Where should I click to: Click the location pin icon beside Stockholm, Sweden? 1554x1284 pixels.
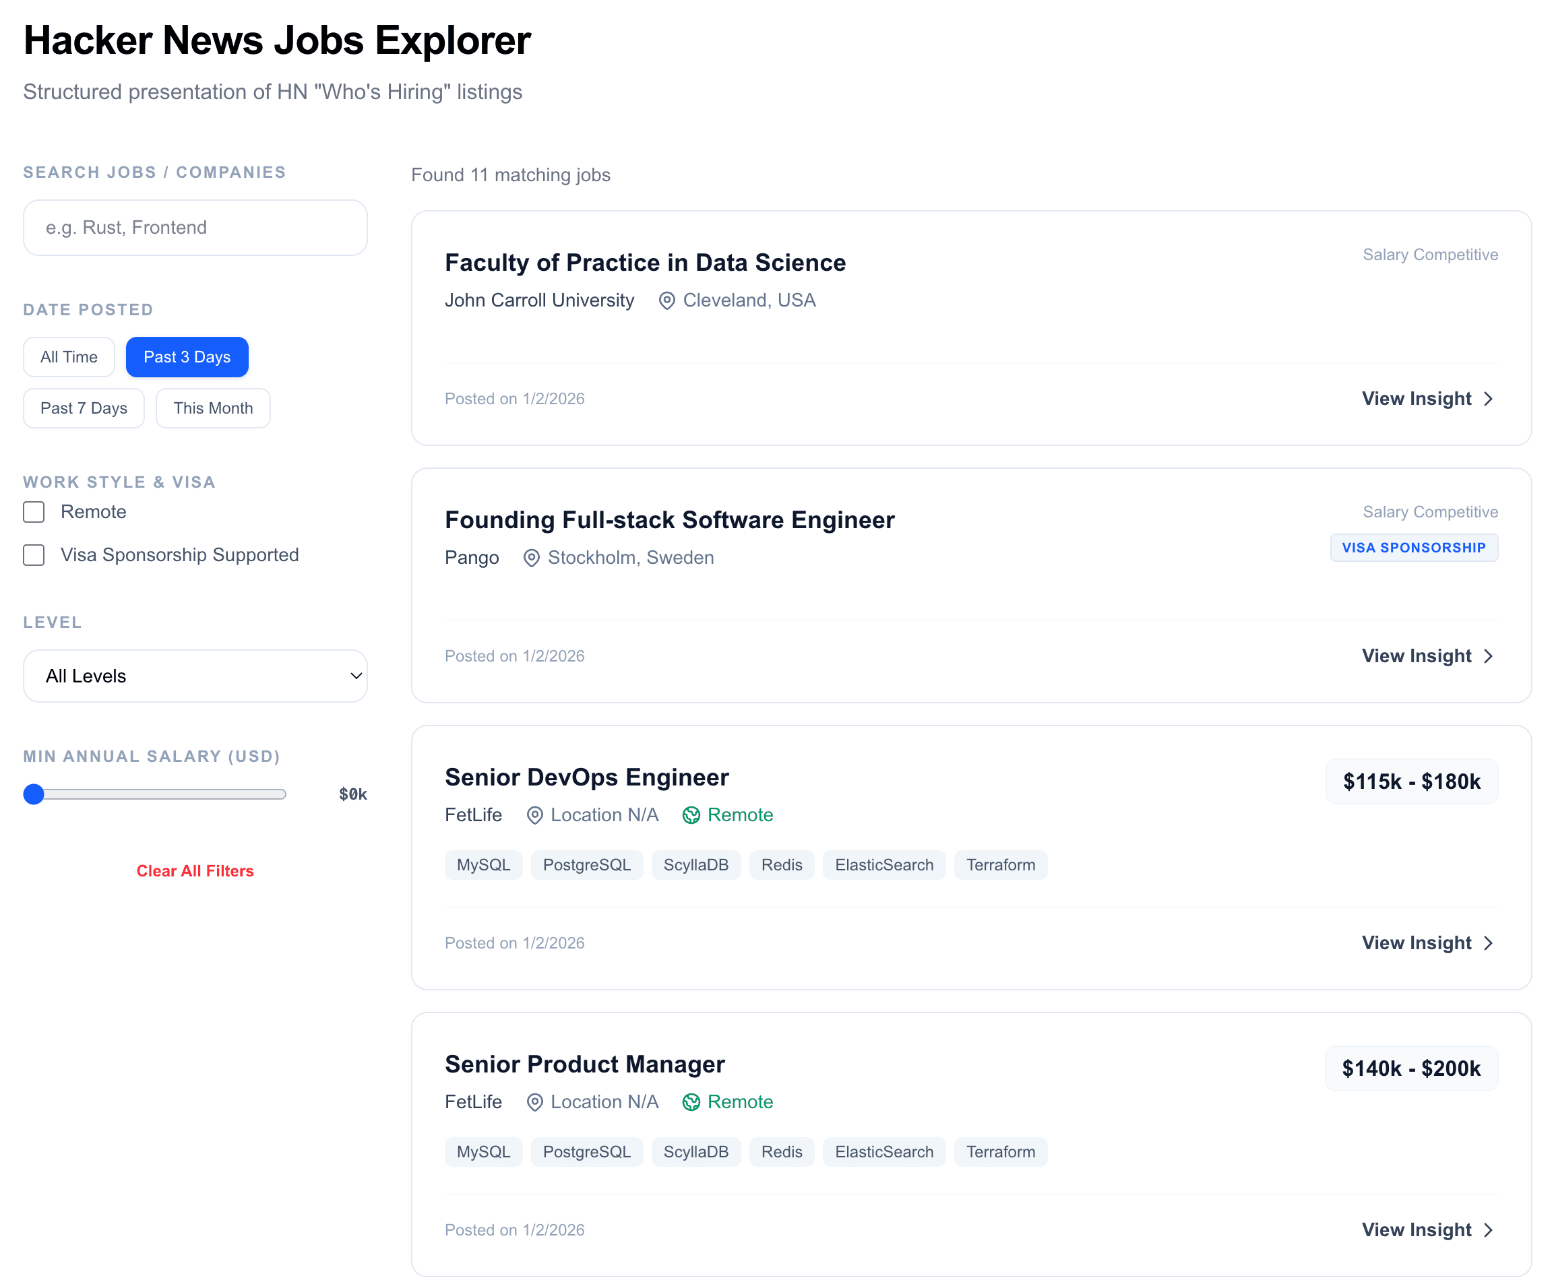click(x=531, y=558)
